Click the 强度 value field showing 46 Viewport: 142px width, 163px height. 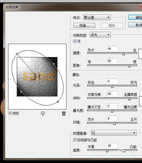point(112,49)
